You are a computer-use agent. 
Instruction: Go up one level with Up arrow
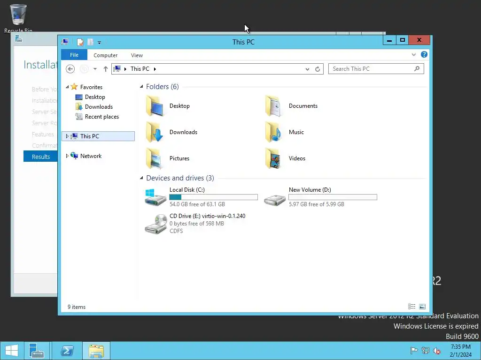pyautogui.click(x=106, y=69)
